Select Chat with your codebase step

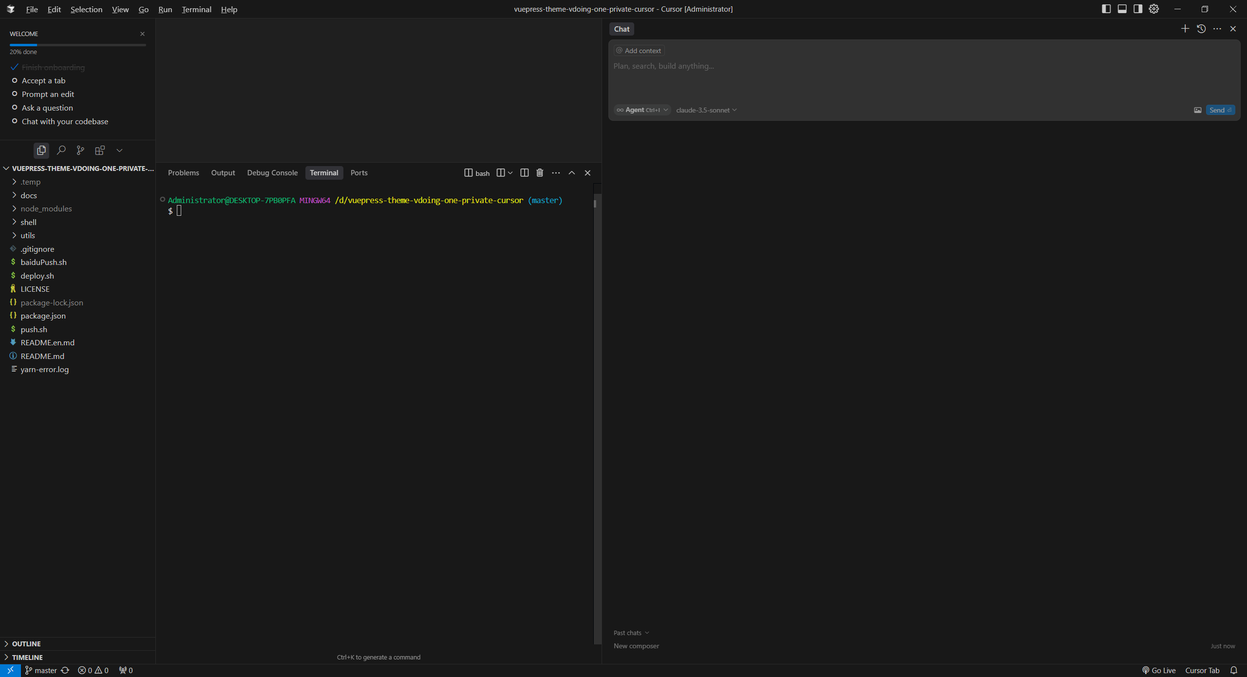click(65, 122)
